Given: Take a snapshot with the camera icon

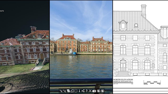Looking at the screenshot, I should 94,91.
